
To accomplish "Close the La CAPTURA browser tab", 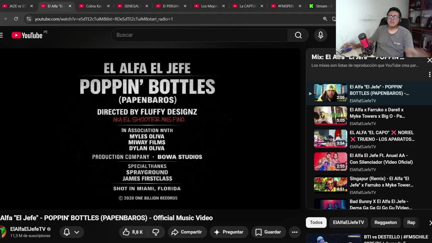I will (262, 6).
